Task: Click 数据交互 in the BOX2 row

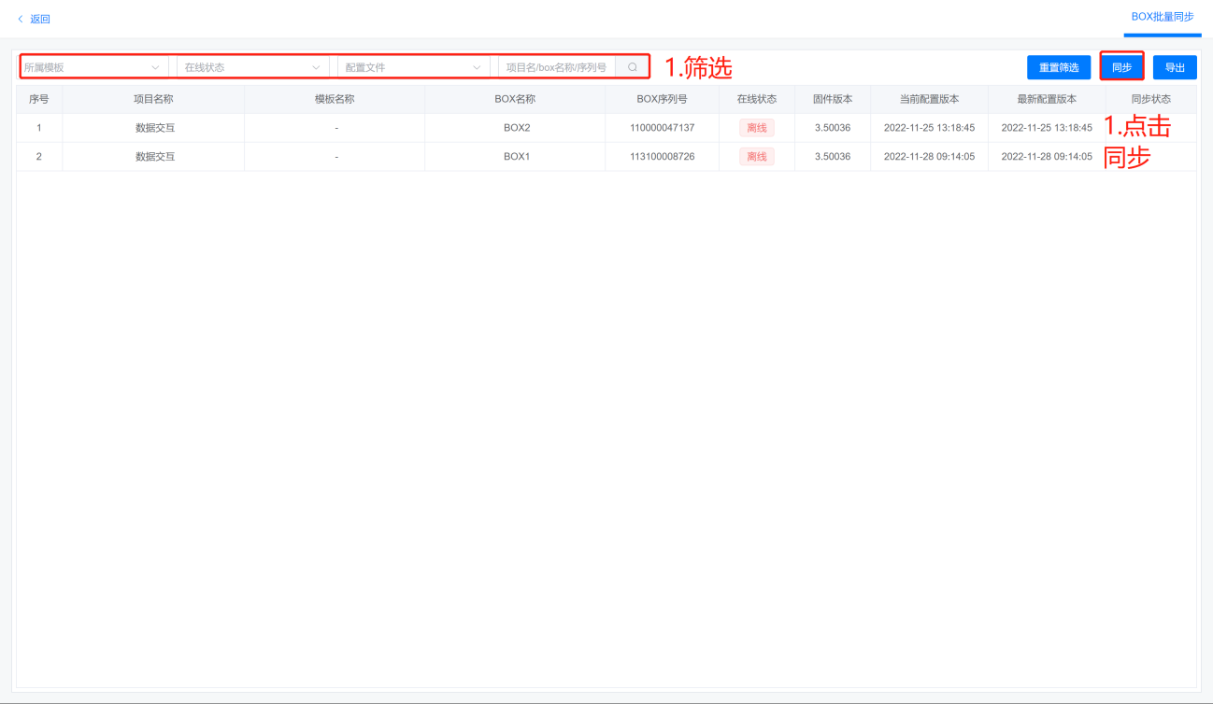Action: point(155,128)
